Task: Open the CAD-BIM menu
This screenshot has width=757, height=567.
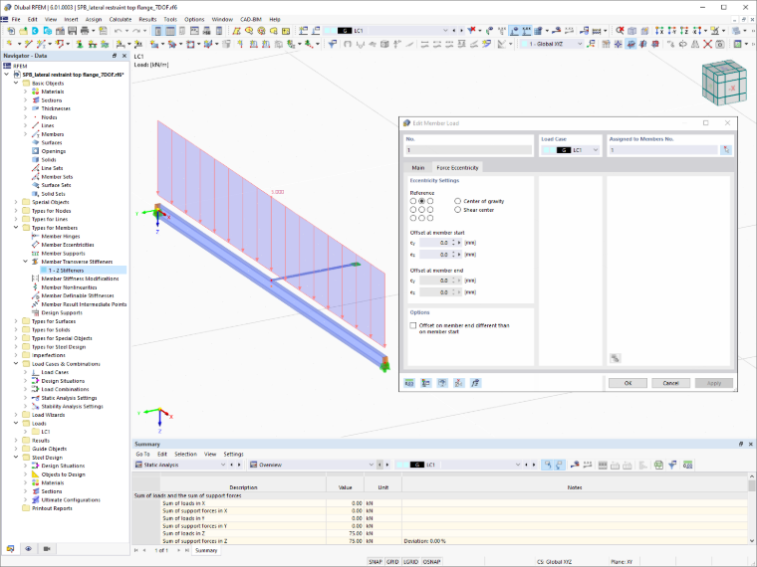Action: click(x=251, y=19)
